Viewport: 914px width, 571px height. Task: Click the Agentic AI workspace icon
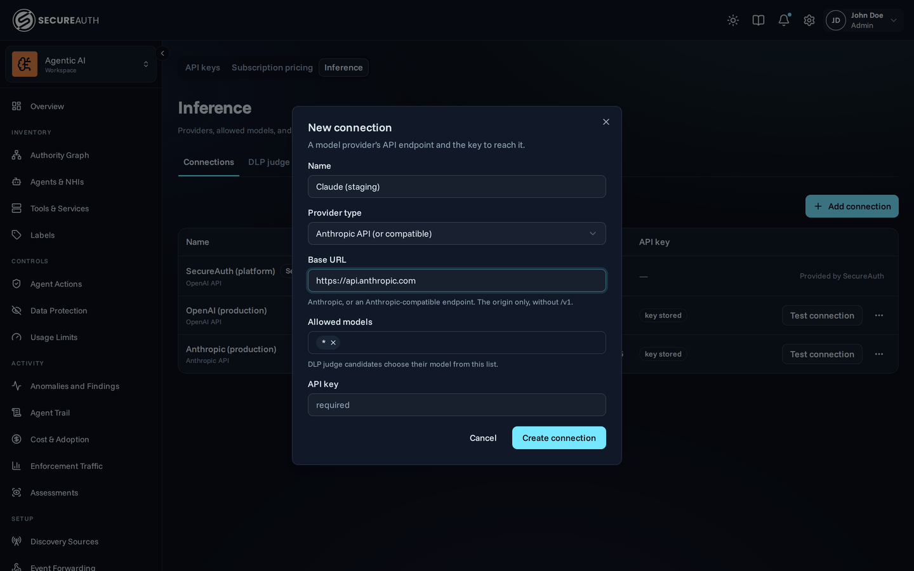coord(25,64)
